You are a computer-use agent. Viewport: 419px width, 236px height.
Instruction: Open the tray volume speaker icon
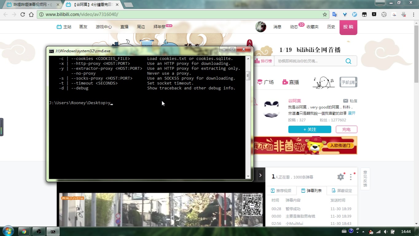pos(386,232)
